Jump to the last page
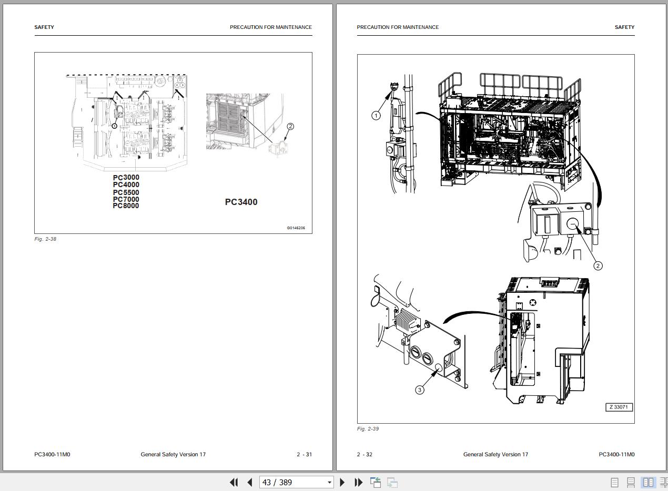Image resolution: width=668 pixels, height=491 pixels. pyautogui.click(x=358, y=482)
